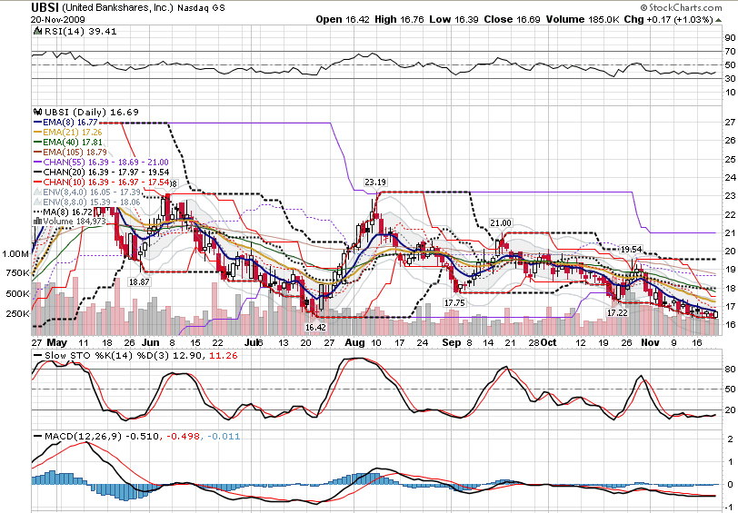
Task: Click the RSI mountain icon beside RSI(14)
Action: point(37,32)
